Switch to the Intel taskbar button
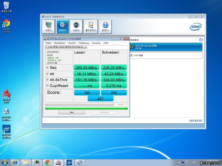Viewport: 222px width, 166px height. tap(69, 163)
